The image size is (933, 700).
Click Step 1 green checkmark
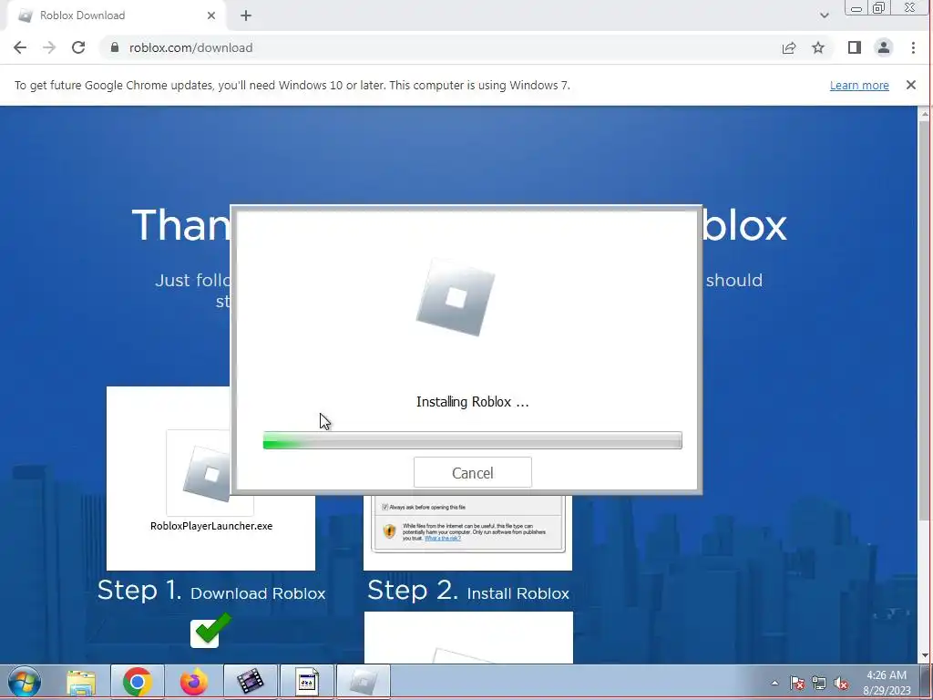[x=210, y=630]
